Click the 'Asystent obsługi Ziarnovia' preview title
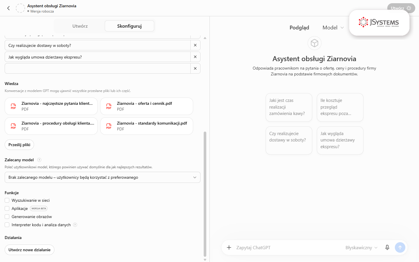 point(314,59)
